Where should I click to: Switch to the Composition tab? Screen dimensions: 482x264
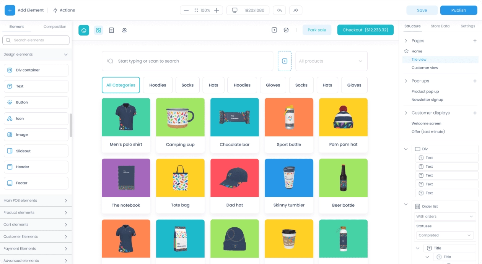coord(55,27)
